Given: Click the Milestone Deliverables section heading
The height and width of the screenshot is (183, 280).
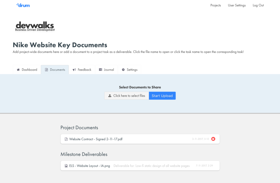Looking at the screenshot, I should tap(84, 154).
